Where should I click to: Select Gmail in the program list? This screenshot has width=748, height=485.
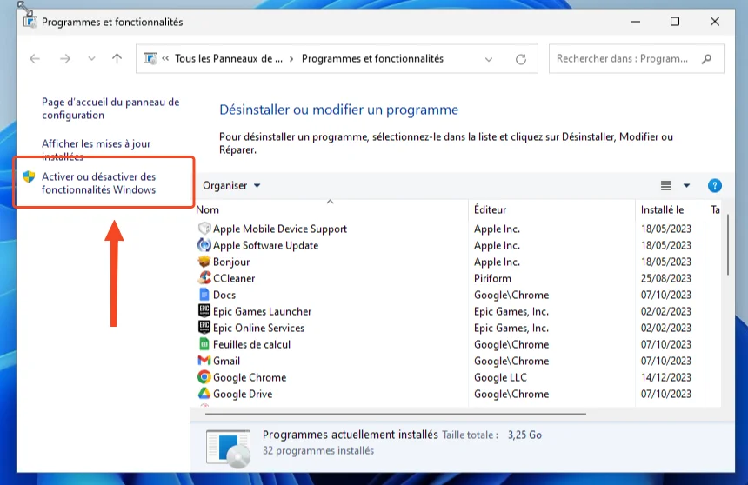tap(226, 361)
